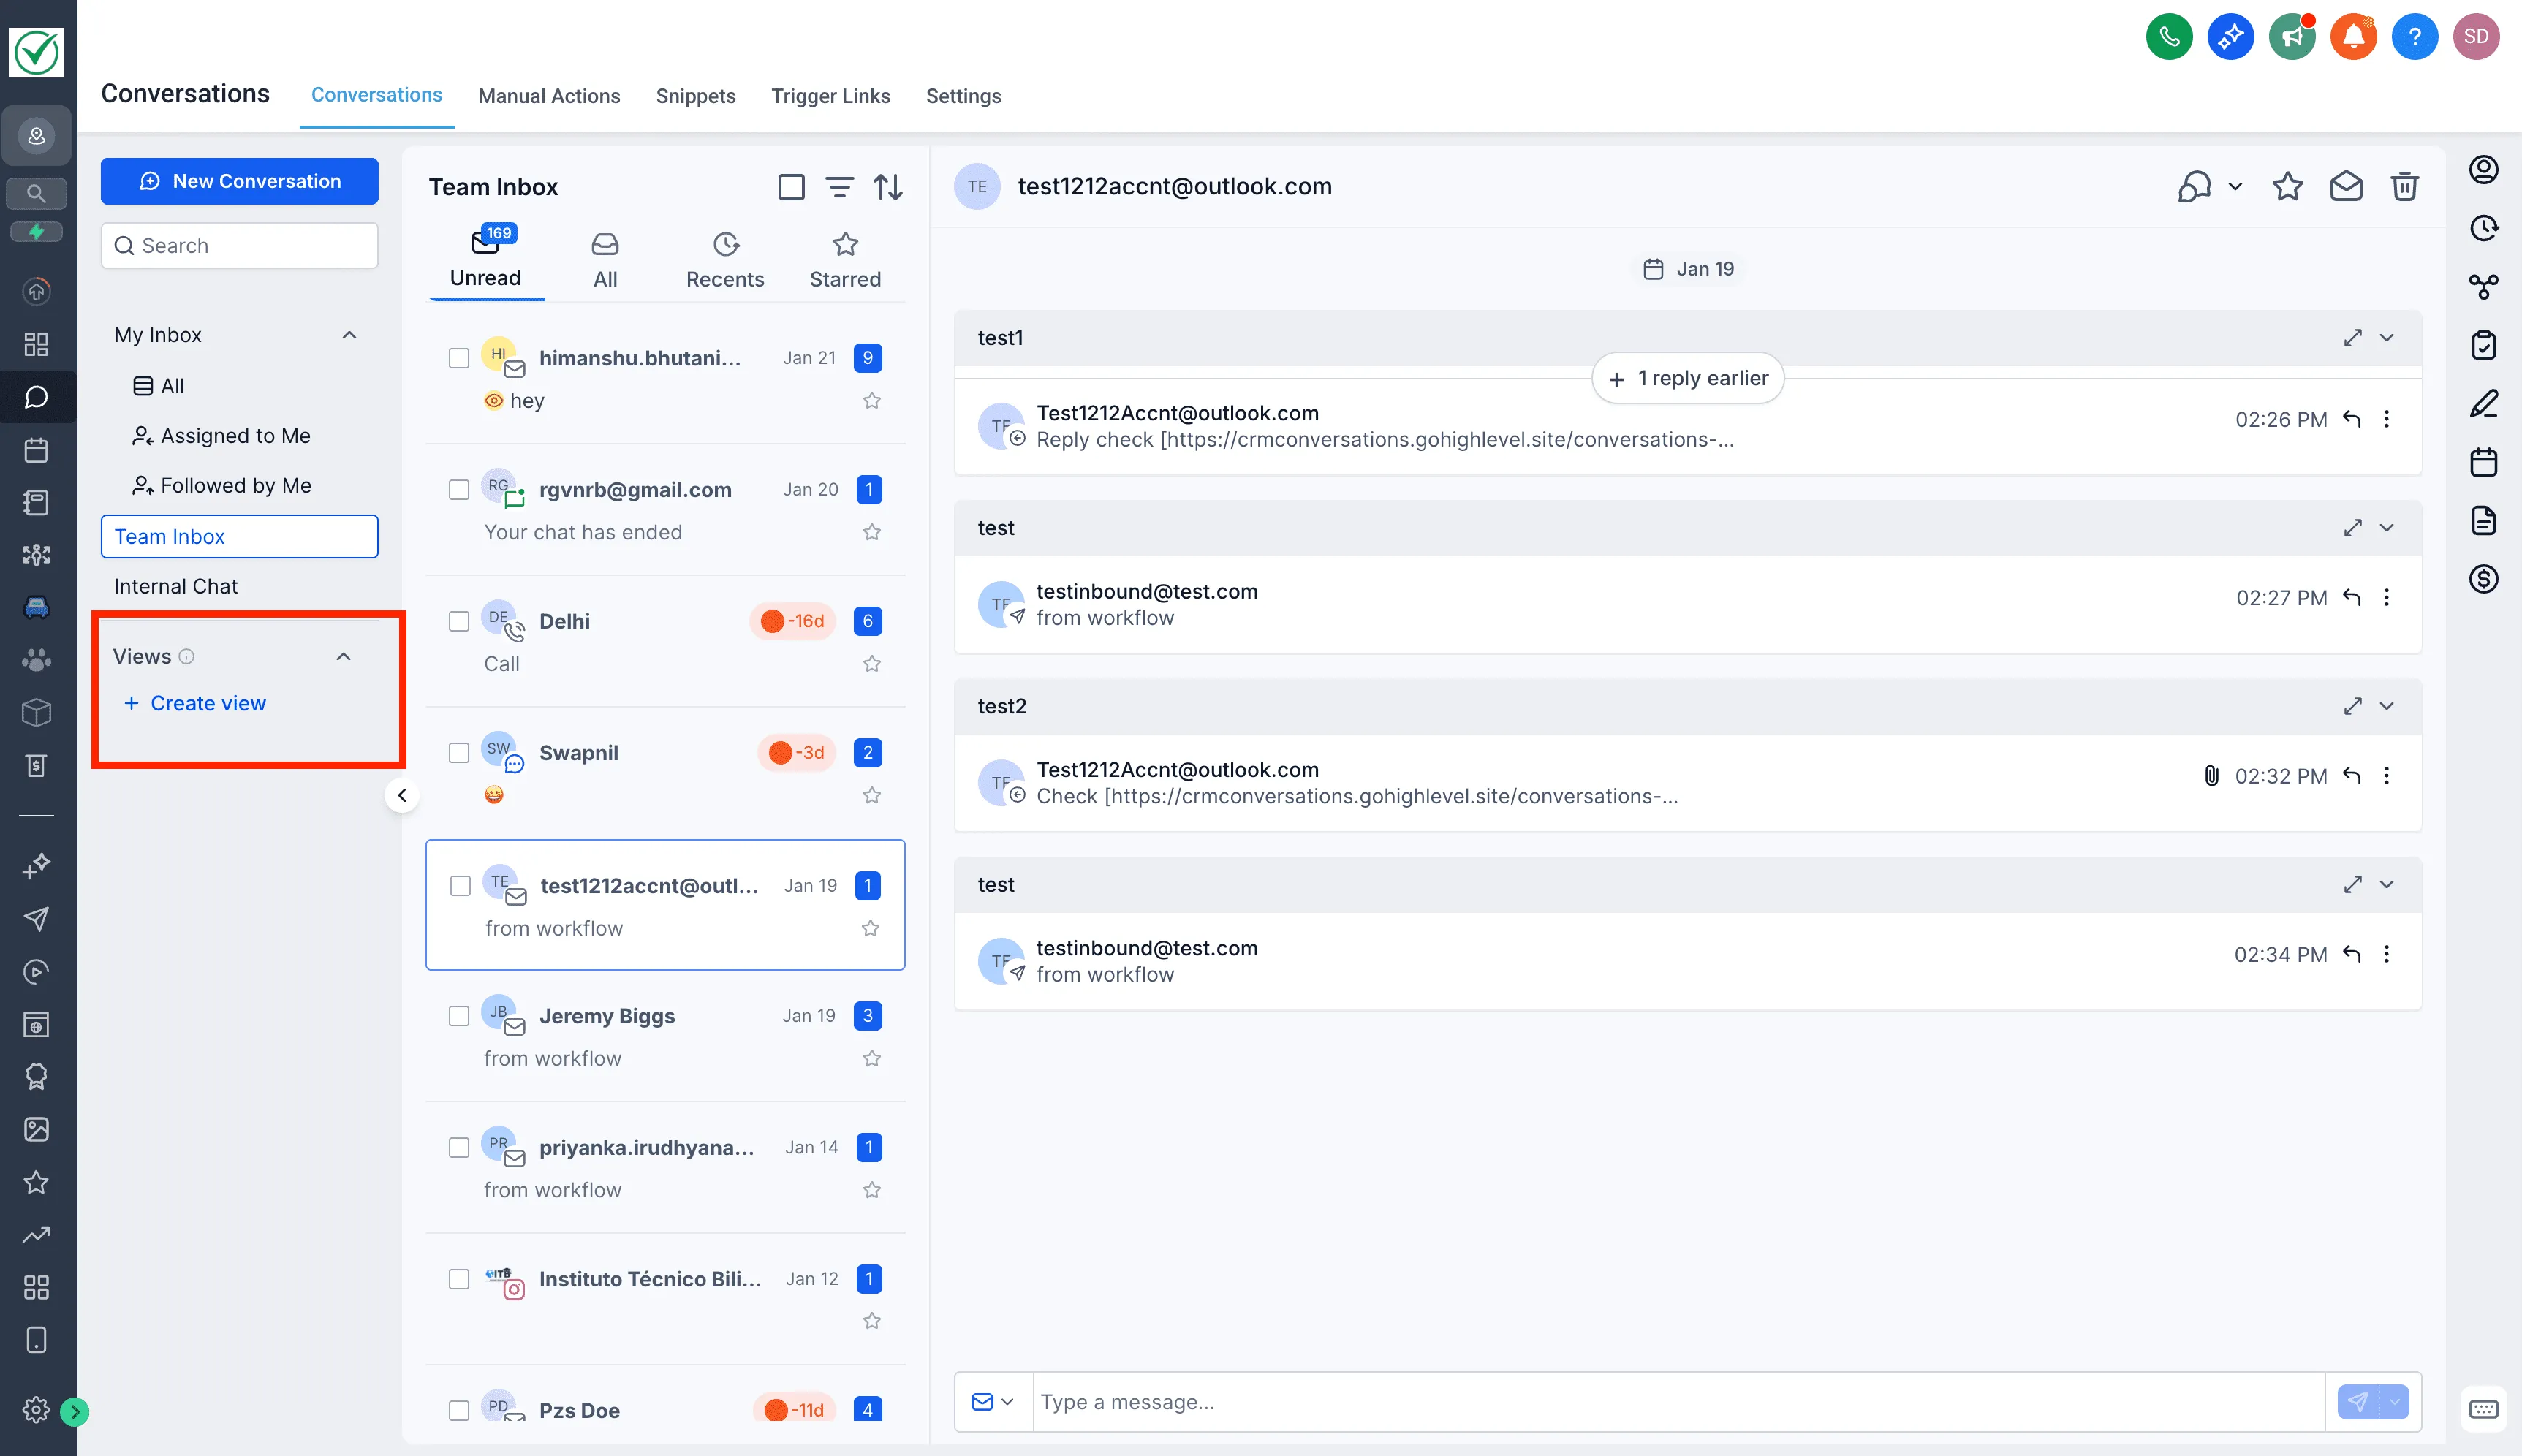Open the notifications bell
Screen dimensions: 2522x1456
coord(2353,36)
